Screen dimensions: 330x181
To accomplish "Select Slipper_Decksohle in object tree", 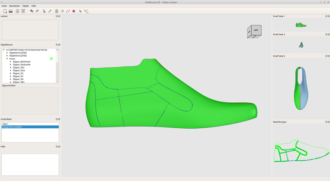I will point(22,65).
